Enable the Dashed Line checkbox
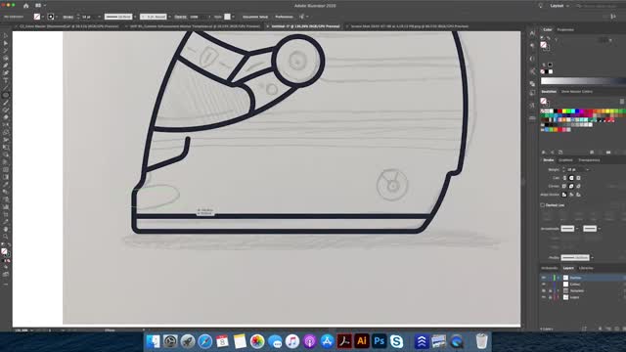The width and height of the screenshot is (626, 352). (x=543, y=205)
